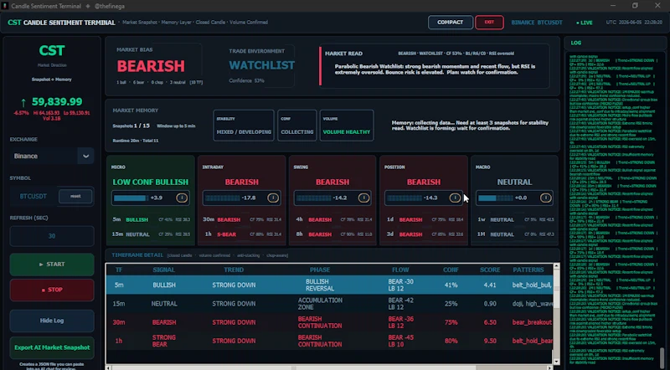
Task: Click the red EXIT button
Action: 489,23
